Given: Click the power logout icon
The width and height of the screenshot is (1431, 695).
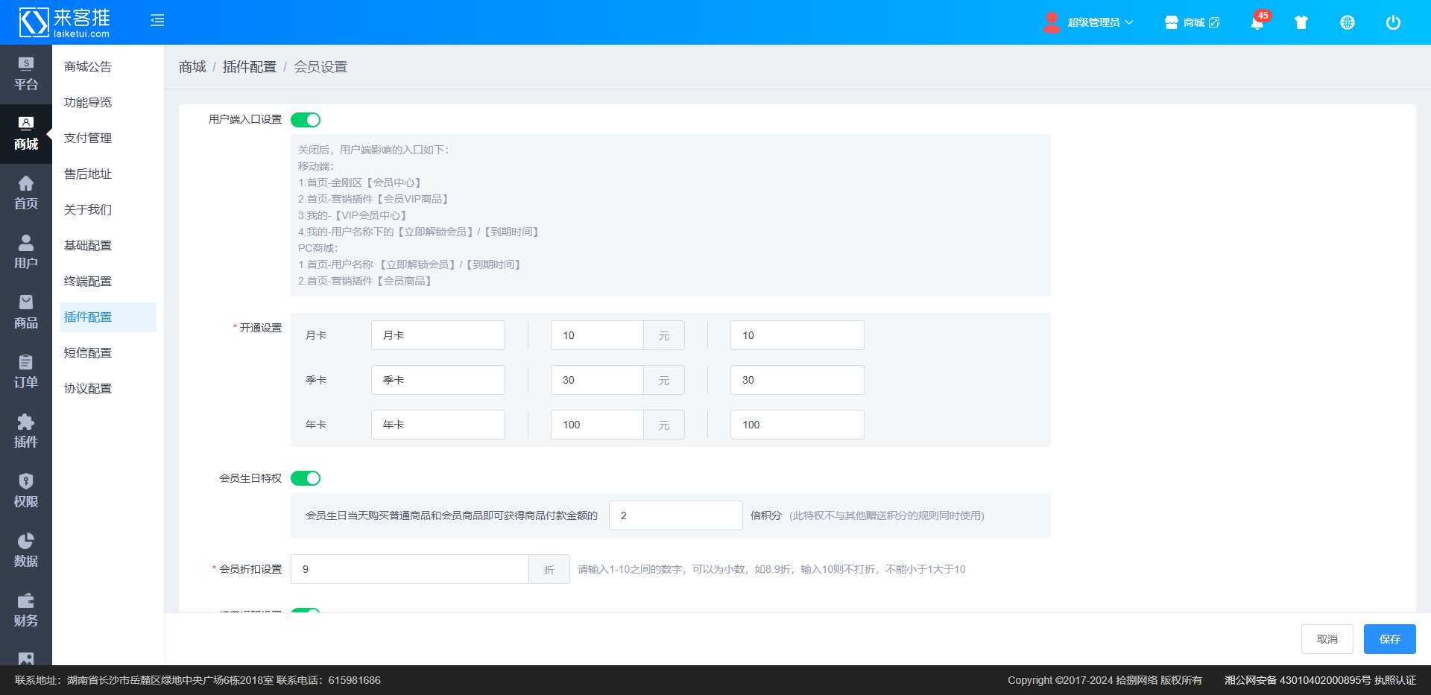Looking at the screenshot, I should pyautogui.click(x=1392, y=22).
